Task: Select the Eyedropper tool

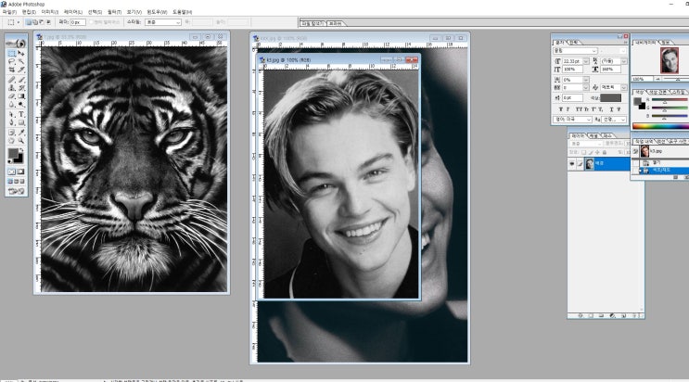Action: (x=21, y=133)
